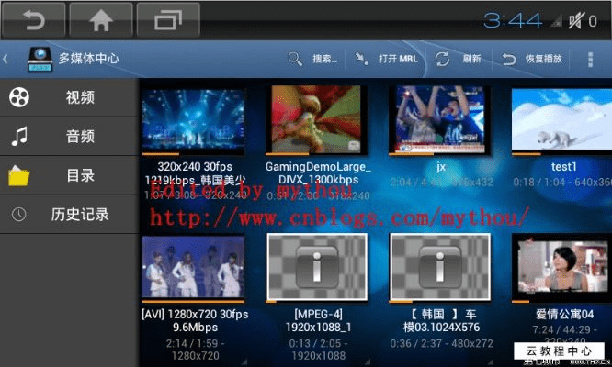Select the 打开 MRL label
Viewport: 612px width, 367px height.
coord(398,59)
